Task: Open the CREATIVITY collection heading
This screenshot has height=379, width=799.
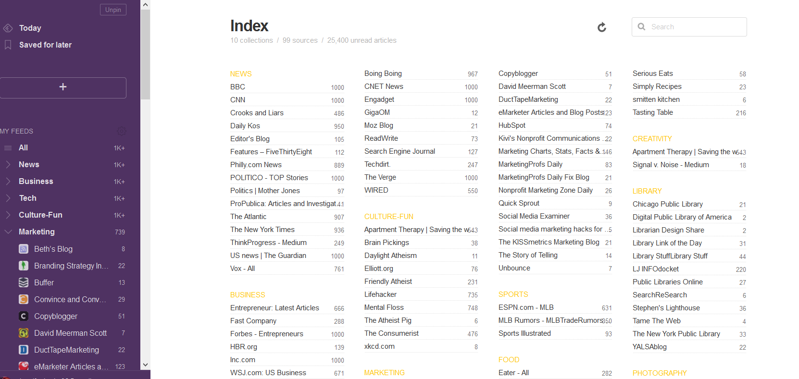Action: 652,139
